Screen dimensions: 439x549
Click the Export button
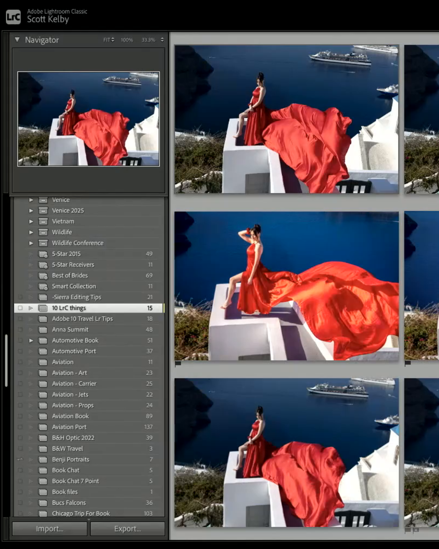[128, 529]
